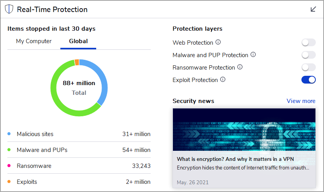Disable the Exploit Protection toggle
This screenshot has height=192, width=324.
[308, 80]
